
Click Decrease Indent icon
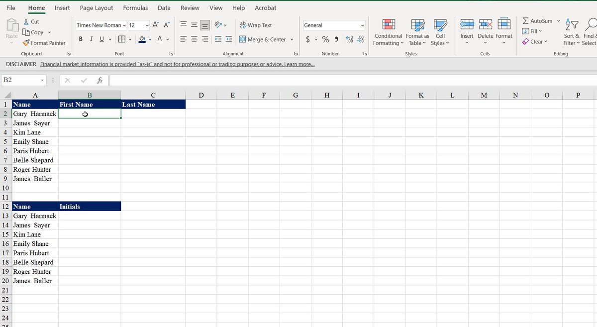tap(218, 39)
